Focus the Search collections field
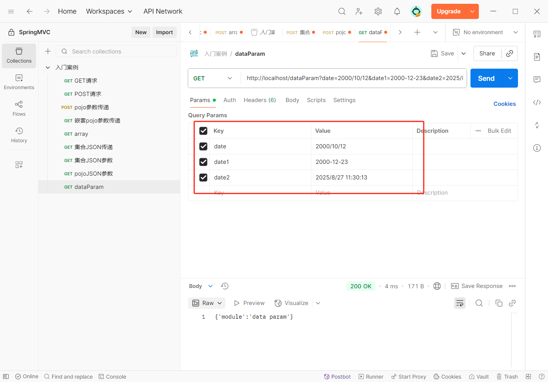 point(116,51)
